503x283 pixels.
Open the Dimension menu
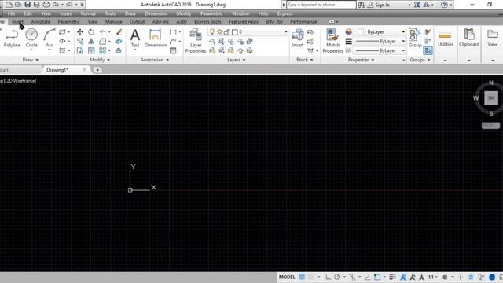click(156, 13)
